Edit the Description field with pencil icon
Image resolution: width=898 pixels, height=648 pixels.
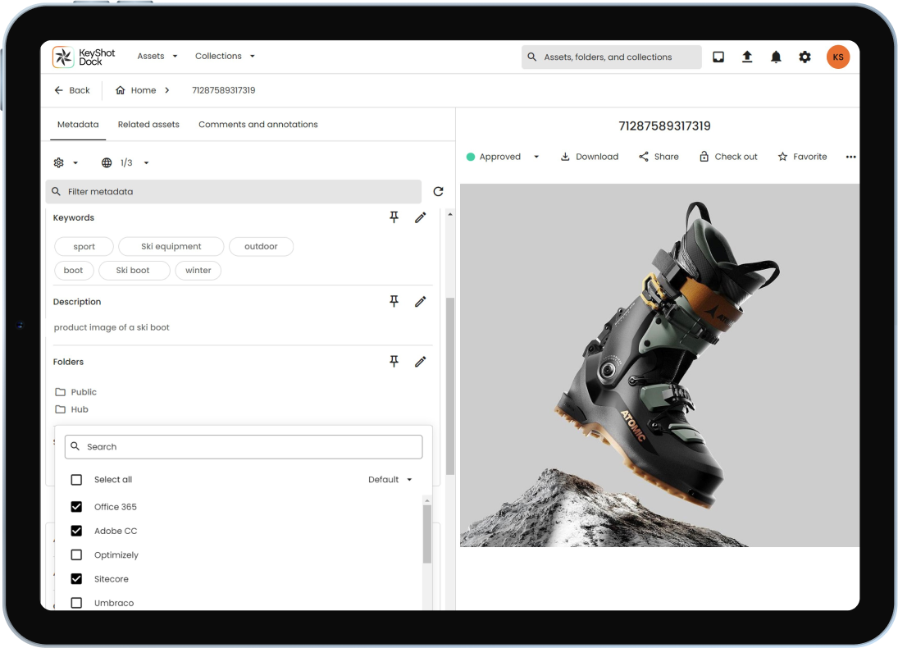[x=420, y=302]
